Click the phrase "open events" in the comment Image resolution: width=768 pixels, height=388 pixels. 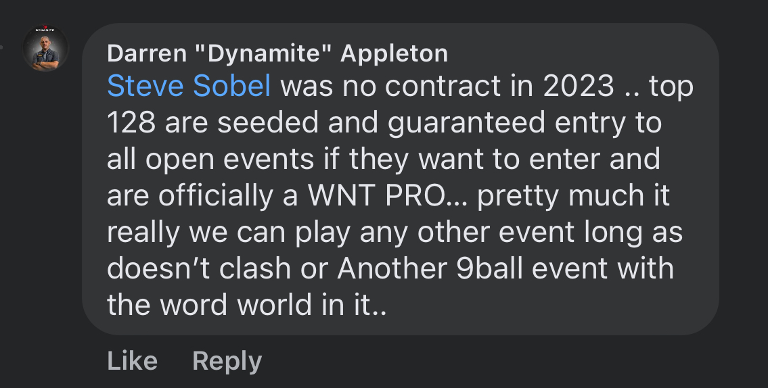(x=220, y=160)
